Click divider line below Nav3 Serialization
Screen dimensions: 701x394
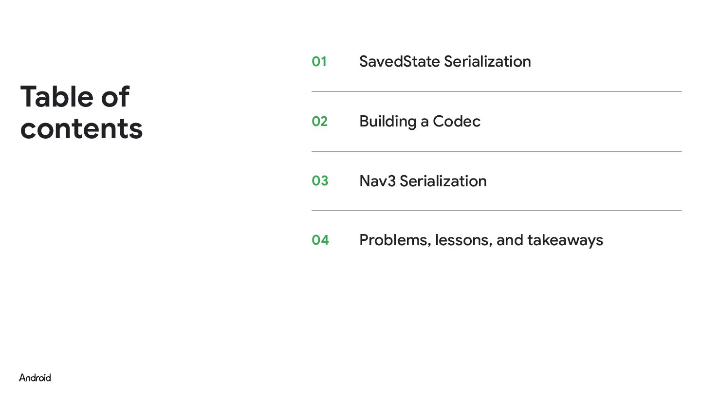click(x=497, y=211)
